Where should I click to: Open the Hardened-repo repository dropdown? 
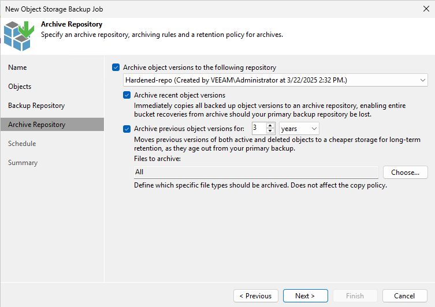coord(275,80)
